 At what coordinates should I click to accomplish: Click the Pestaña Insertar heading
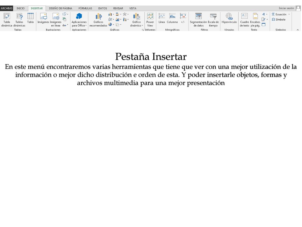click(x=151, y=56)
